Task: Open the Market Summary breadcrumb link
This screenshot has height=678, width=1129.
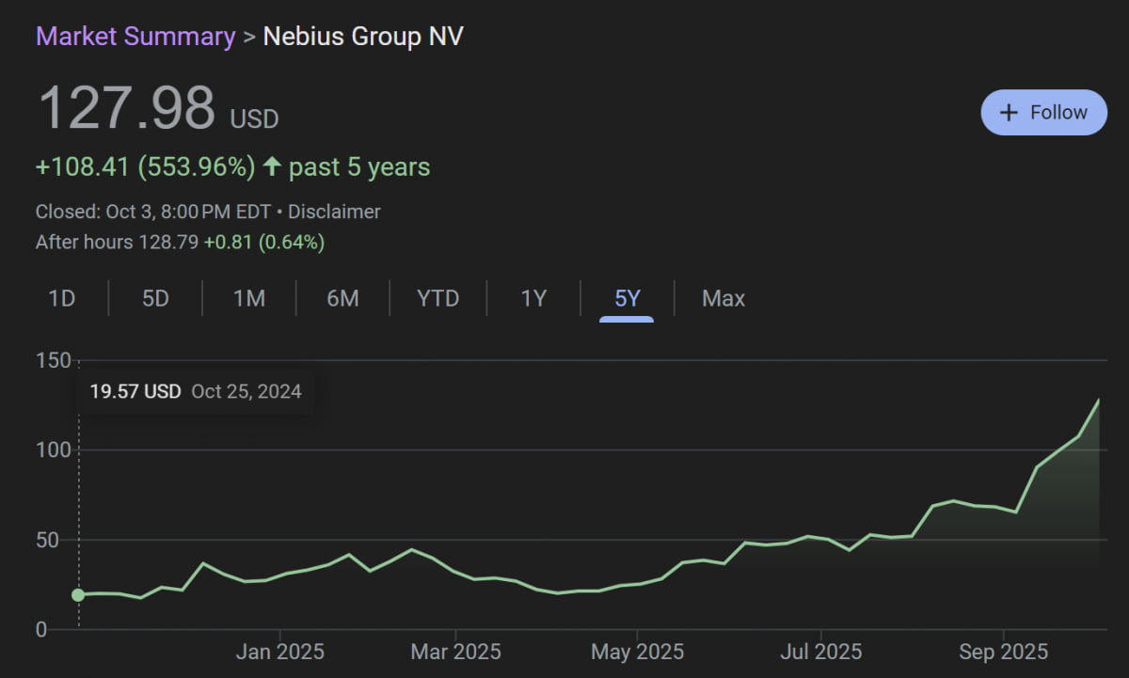Action: [135, 37]
